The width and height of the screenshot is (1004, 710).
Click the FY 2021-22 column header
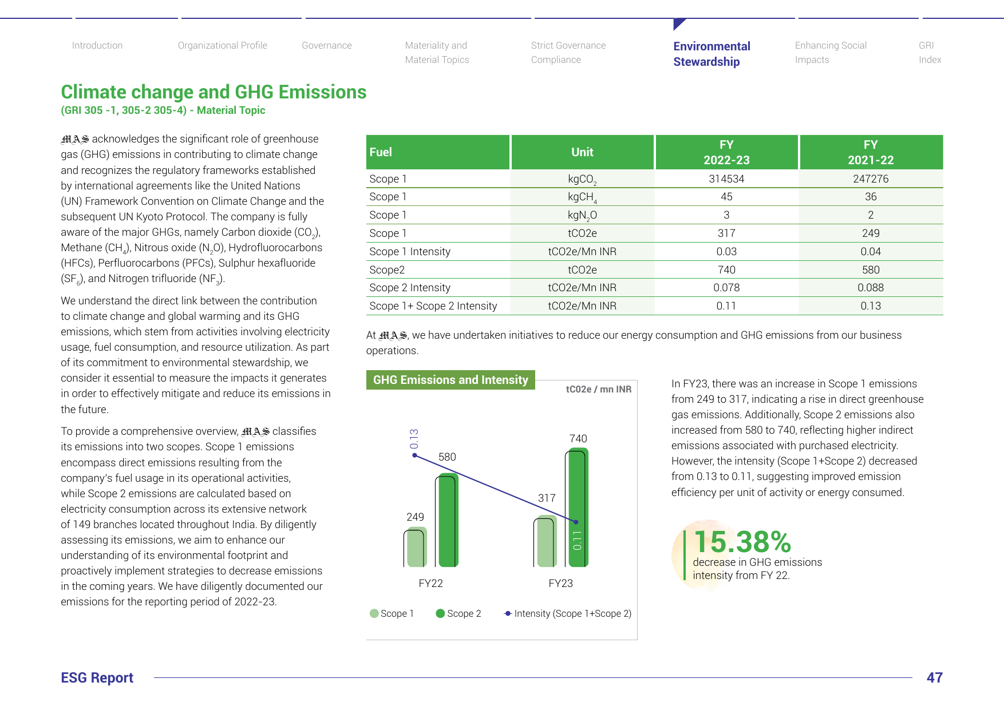point(871,152)
